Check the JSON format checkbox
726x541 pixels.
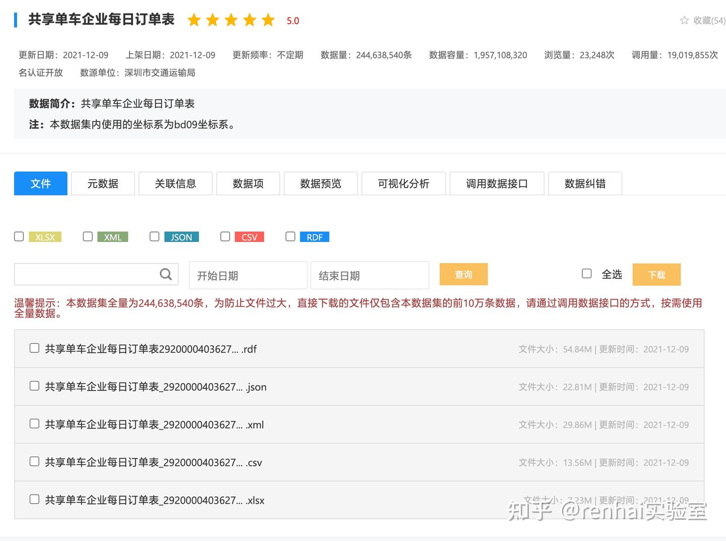[154, 236]
